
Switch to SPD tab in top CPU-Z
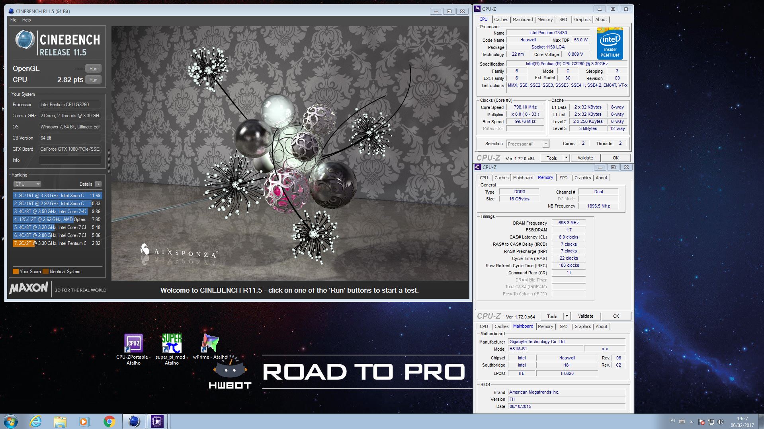[x=563, y=19]
